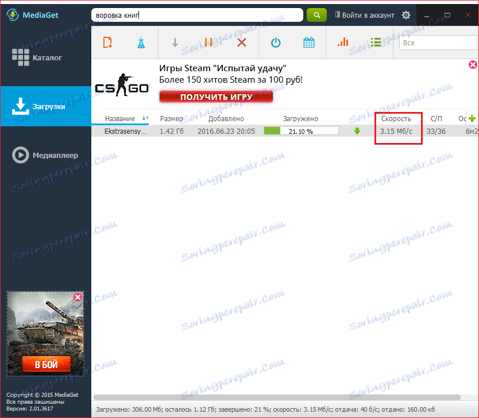Screen dimensions: 479x418
Task: Delete the download using the red X icon
Action: [x=241, y=42]
